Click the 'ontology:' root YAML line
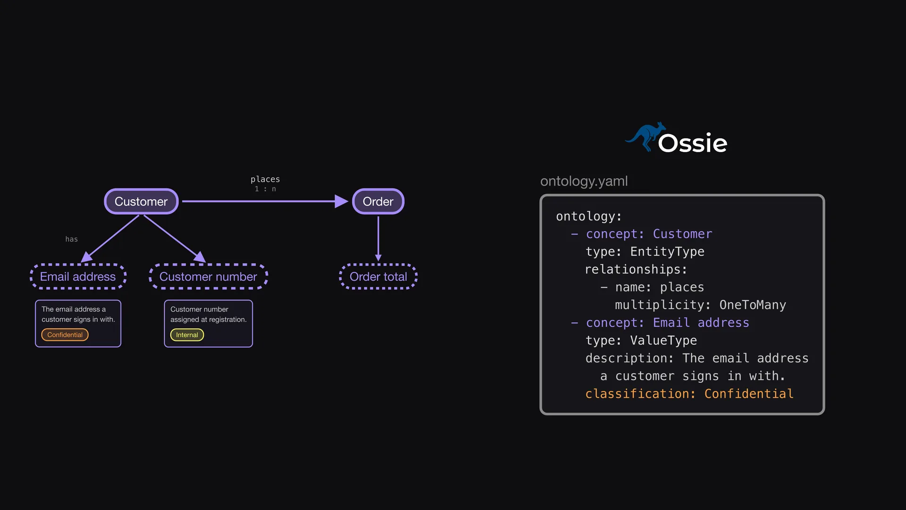The height and width of the screenshot is (510, 906). point(589,217)
